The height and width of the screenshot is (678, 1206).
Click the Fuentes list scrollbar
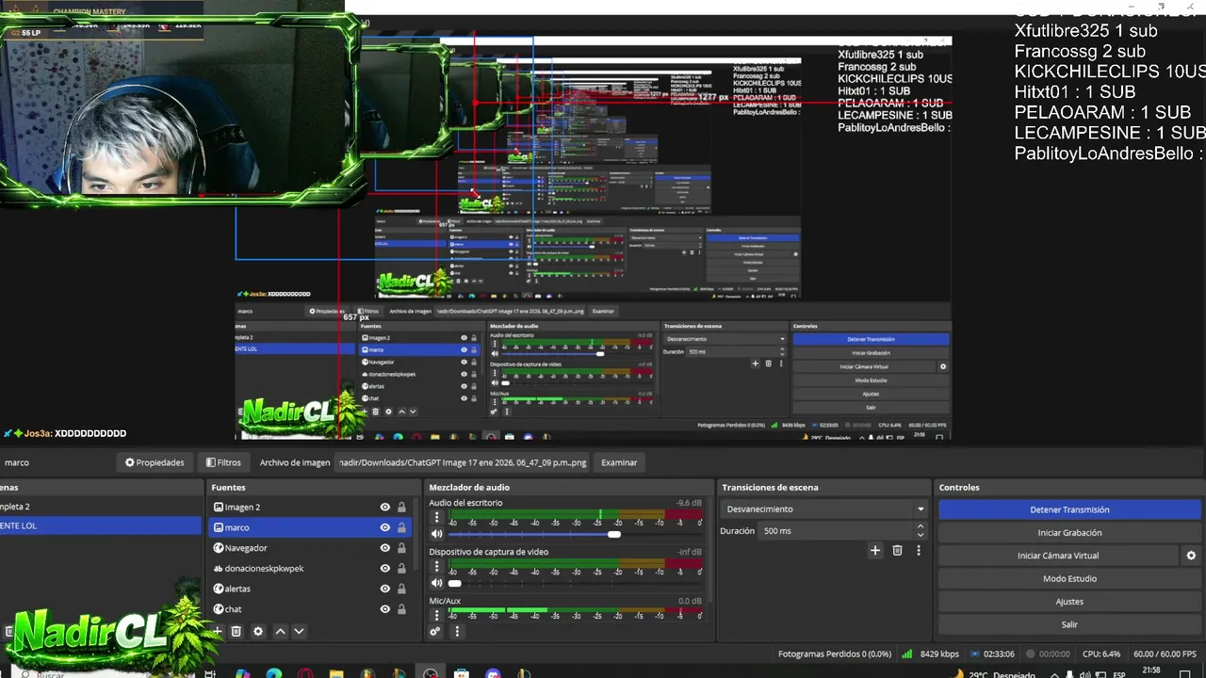coord(416,532)
